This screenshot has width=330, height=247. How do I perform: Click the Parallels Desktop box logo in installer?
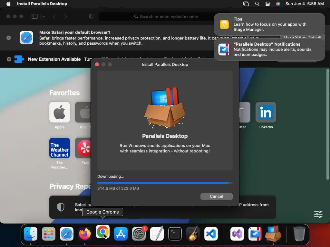coord(165,107)
